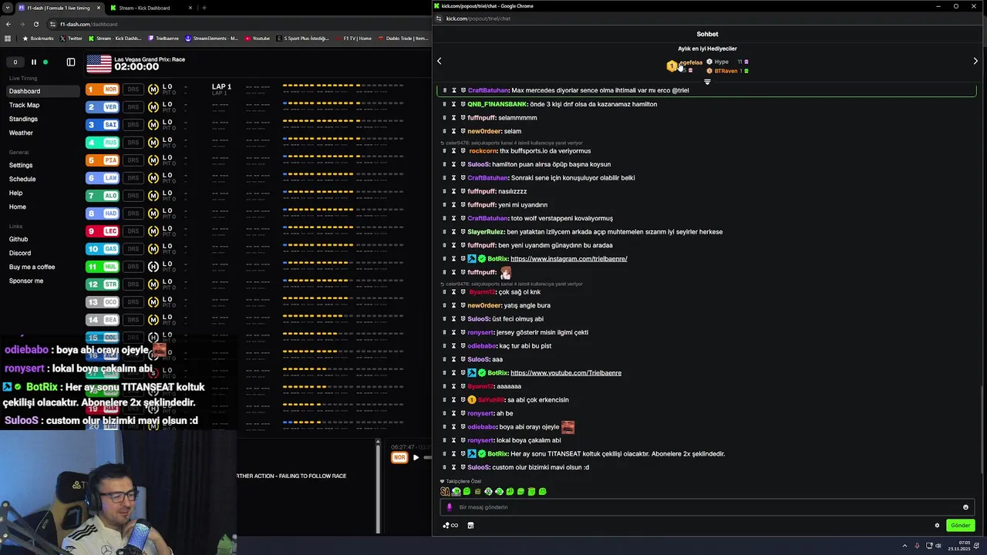Close the Stream - Kick Dashboard tab

point(190,8)
